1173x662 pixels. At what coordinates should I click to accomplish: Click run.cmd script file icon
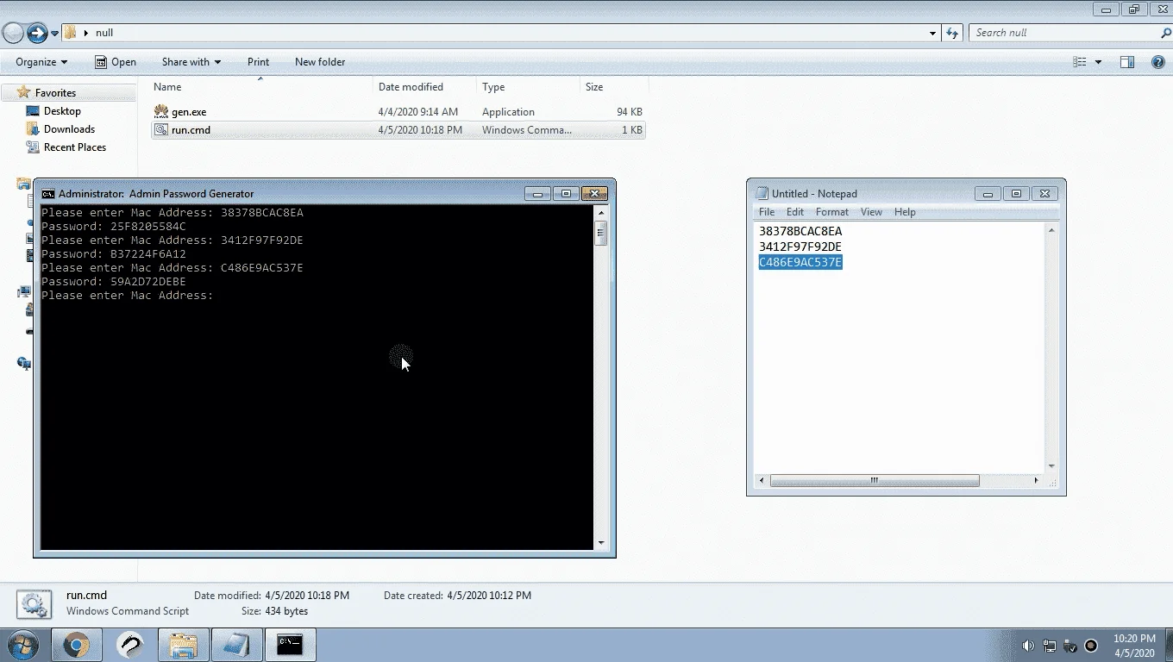coord(161,130)
